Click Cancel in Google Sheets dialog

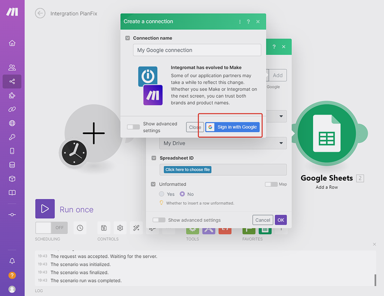tap(263, 220)
